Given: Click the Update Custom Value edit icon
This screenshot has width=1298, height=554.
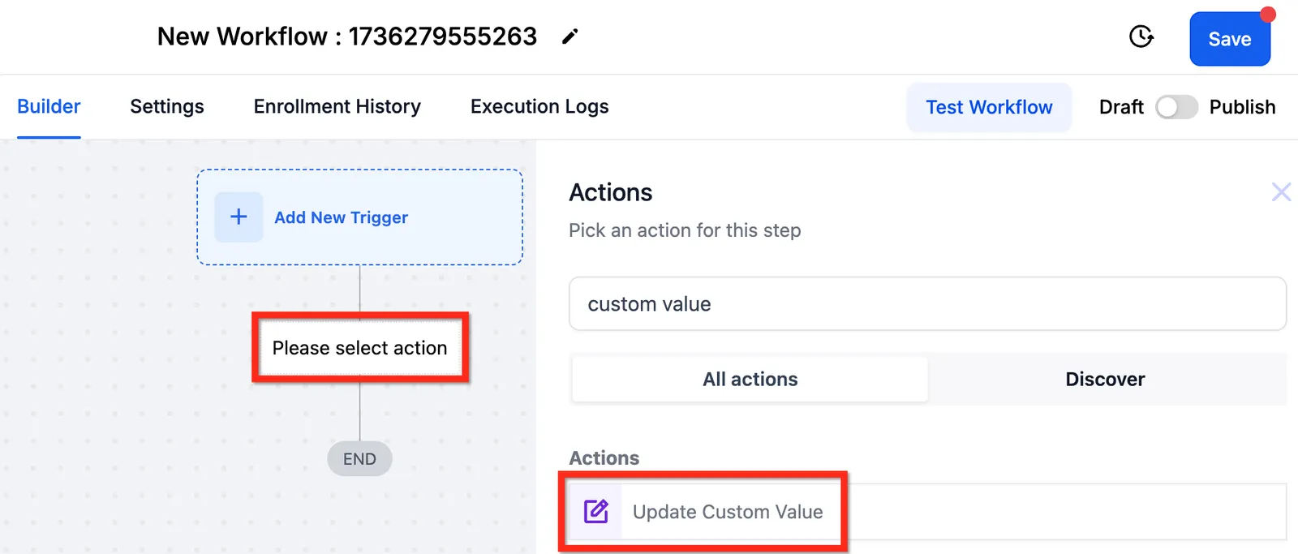Looking at the screenshot, I should point(596,511).
